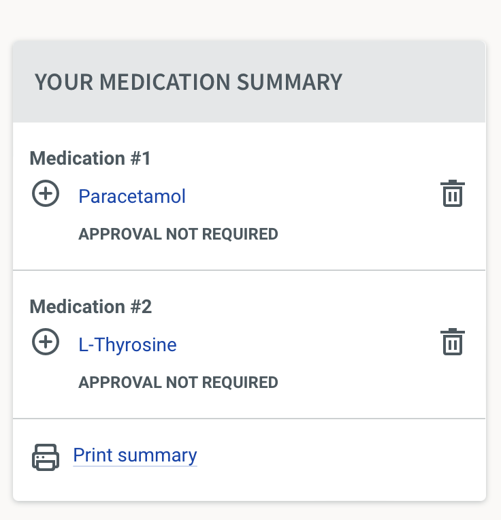Click the Your Medication Summary heading
The image size is (501, 520).
tap(188, 82)
